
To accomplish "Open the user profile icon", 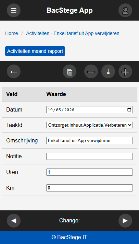I will (125, 10).
